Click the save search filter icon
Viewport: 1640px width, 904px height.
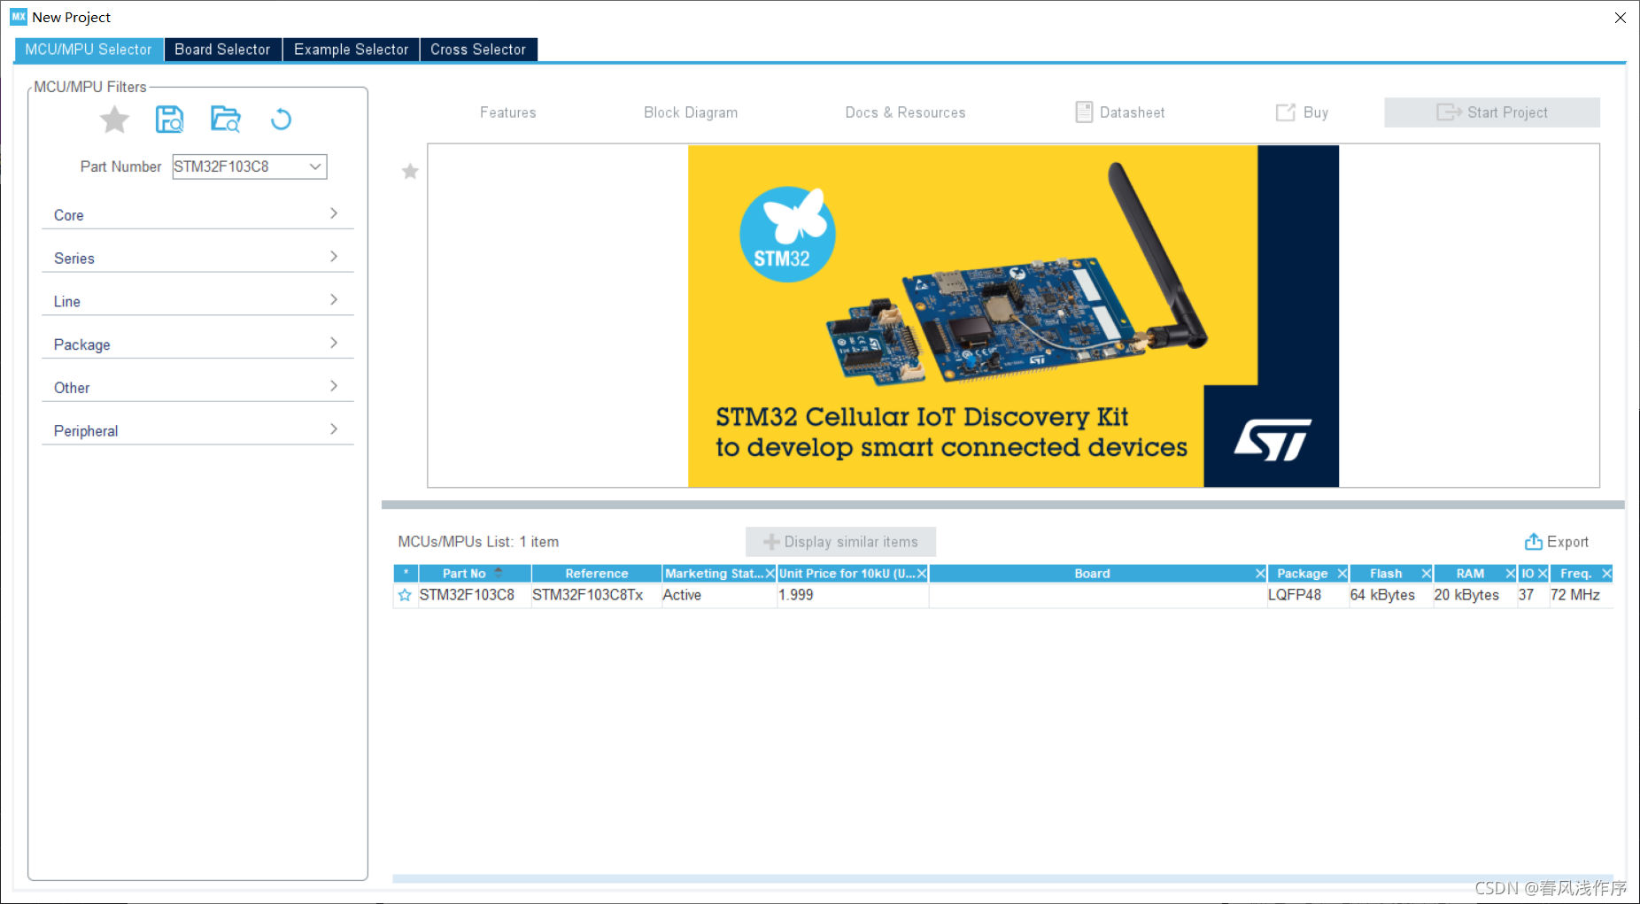coord(169,119)
